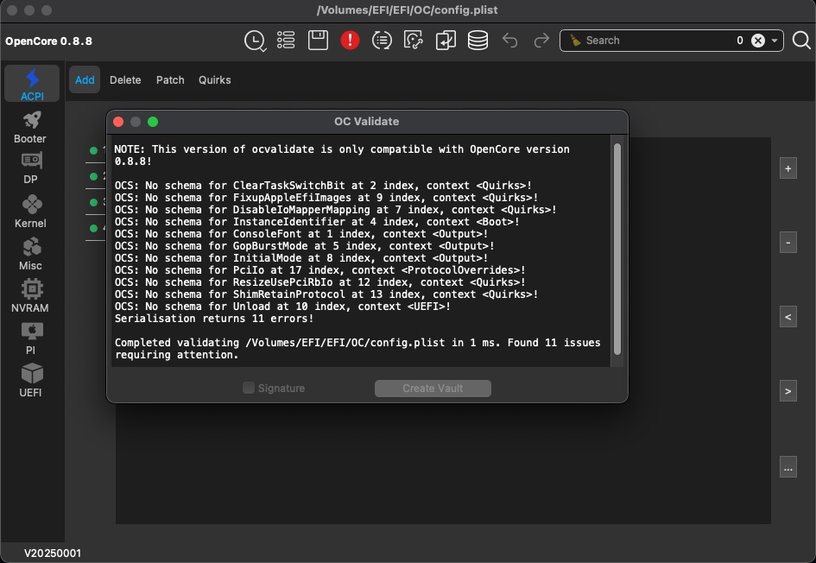Screen dimensions: 816x563
Task: Clear the search field with X button
Action: [757, 41]
